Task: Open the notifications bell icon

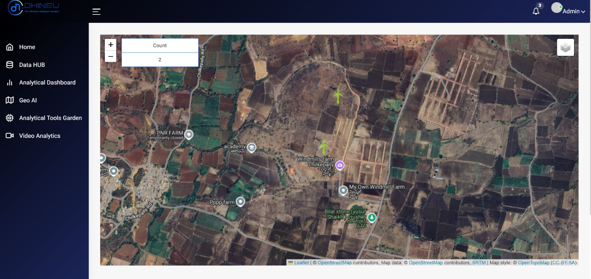Action: pyautogui.click(x=536, y=11)
